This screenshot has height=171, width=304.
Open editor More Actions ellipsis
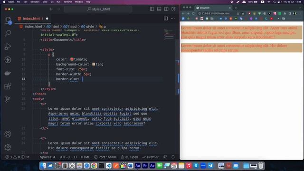(x=173, y=19)
